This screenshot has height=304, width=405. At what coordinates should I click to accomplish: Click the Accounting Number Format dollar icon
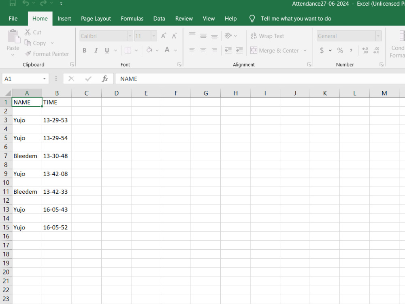click(x=322, y=50)
